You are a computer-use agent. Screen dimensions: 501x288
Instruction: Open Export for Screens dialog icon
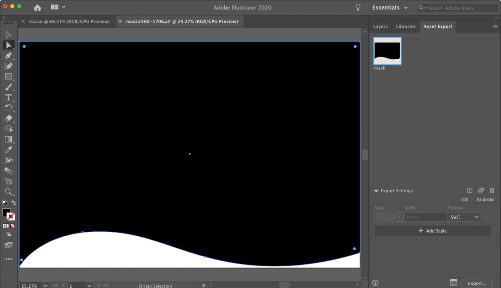(x=454, y=283)
